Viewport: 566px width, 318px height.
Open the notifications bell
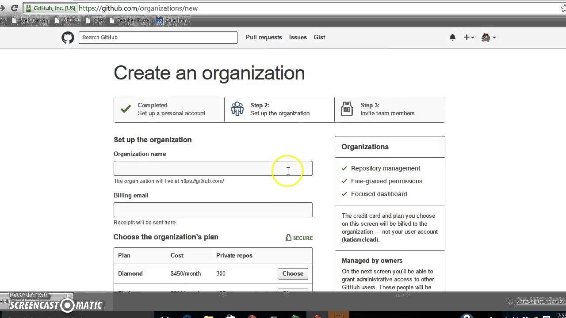[x=452, y=38]
